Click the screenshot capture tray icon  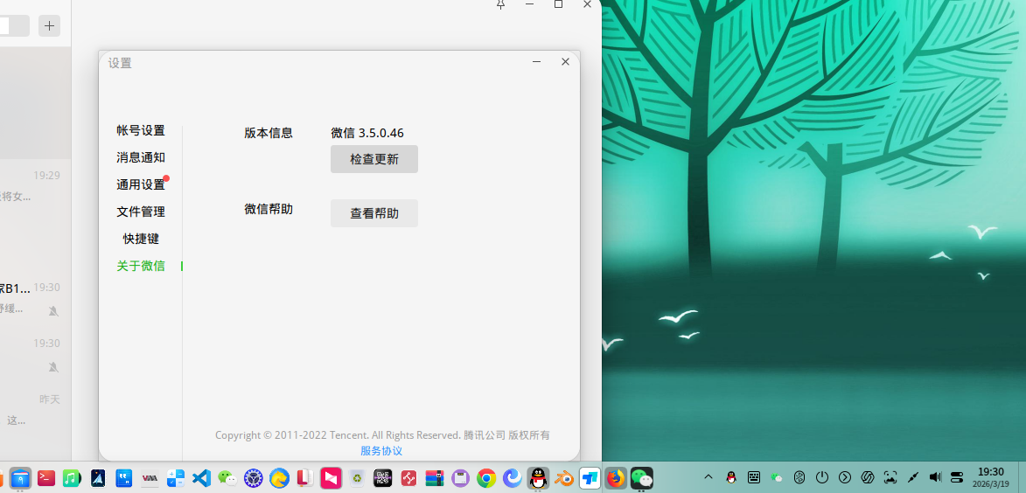coord(890,477)
